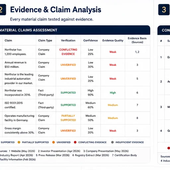This screenshot has width=170, height=170.
Task: Click source note 1 Website (May 2026)
Action: (x=22, y=151)
